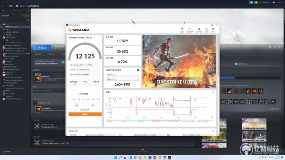Collapse the All games category
Viewport: 285px width, 160px height.
pos(2,24)
